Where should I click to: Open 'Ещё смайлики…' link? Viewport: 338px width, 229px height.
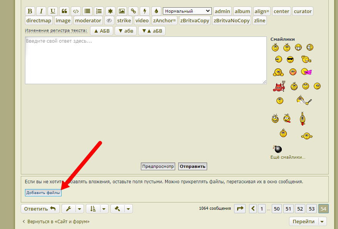click(x=288, y=157)
